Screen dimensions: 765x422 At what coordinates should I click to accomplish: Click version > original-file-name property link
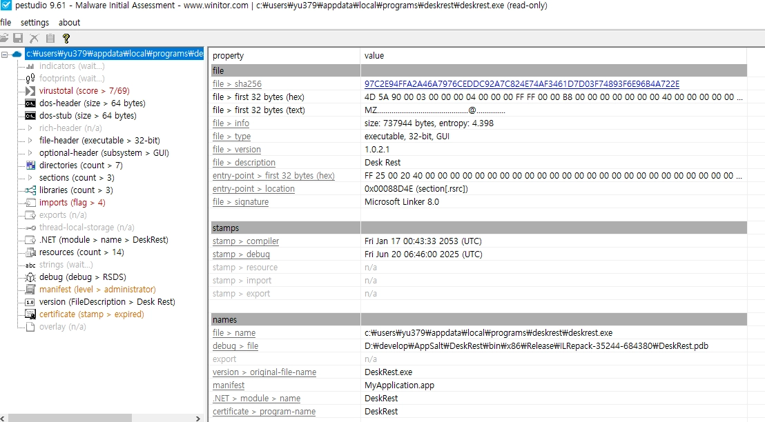(x=264, y=372)
